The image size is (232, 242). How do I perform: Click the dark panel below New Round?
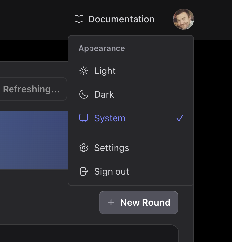point(89,234)
